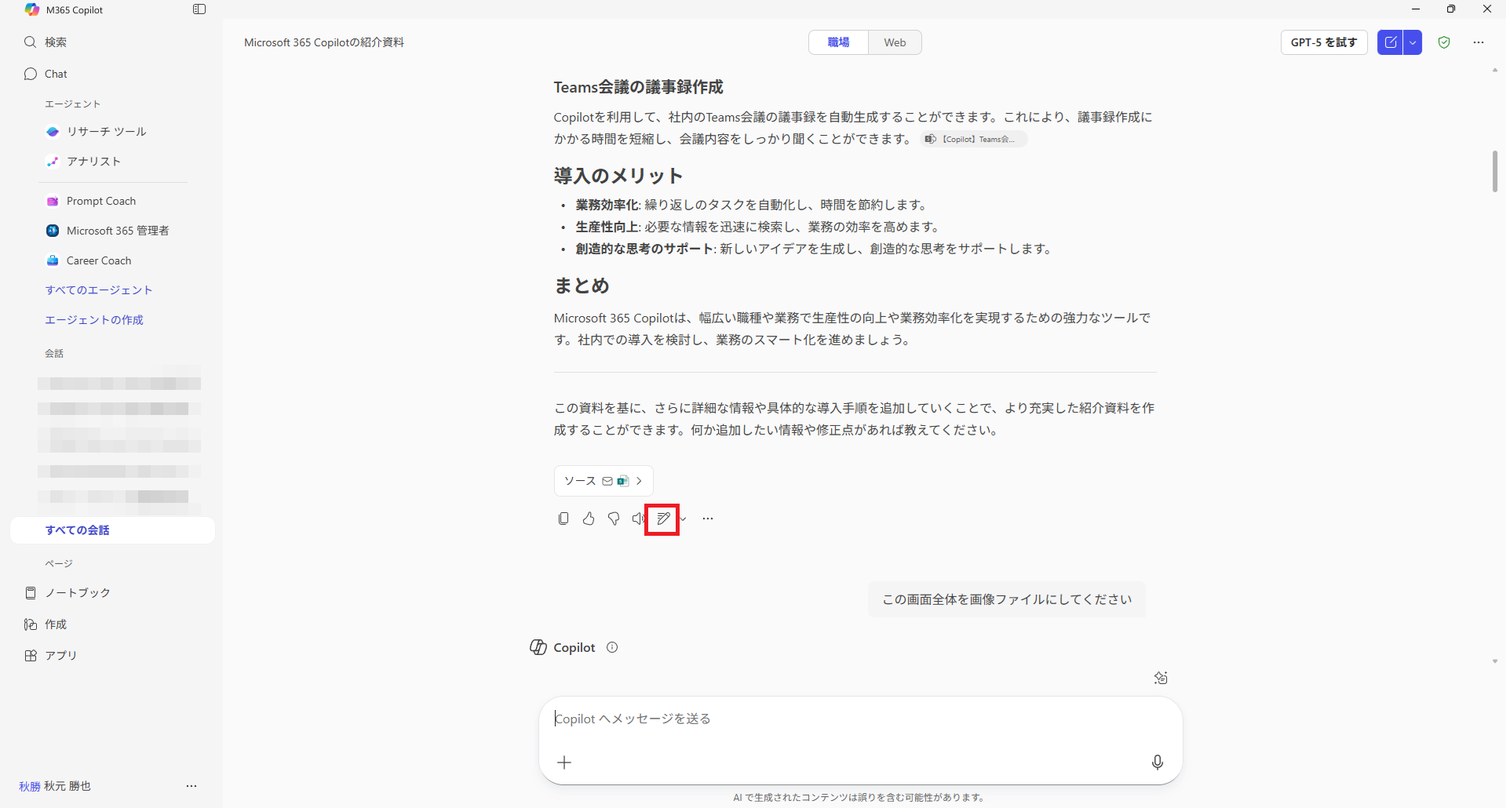
Task: Open the prompt gallery sparkle icon
Action: (x=1161, y=678)
